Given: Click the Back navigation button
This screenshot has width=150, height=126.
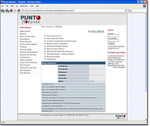Looking at the screenshot, I should 3,11.
